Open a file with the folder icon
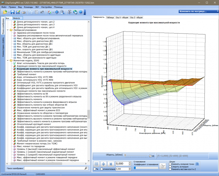 coord(5,12)
